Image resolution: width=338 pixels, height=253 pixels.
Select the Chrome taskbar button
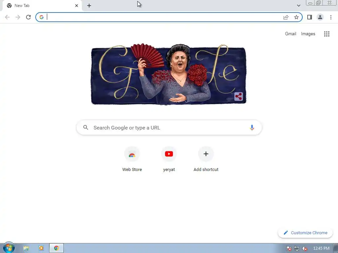click(x=56, y=248)
